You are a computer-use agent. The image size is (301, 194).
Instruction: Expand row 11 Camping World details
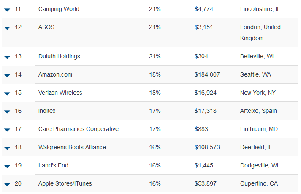pos(7,10)
